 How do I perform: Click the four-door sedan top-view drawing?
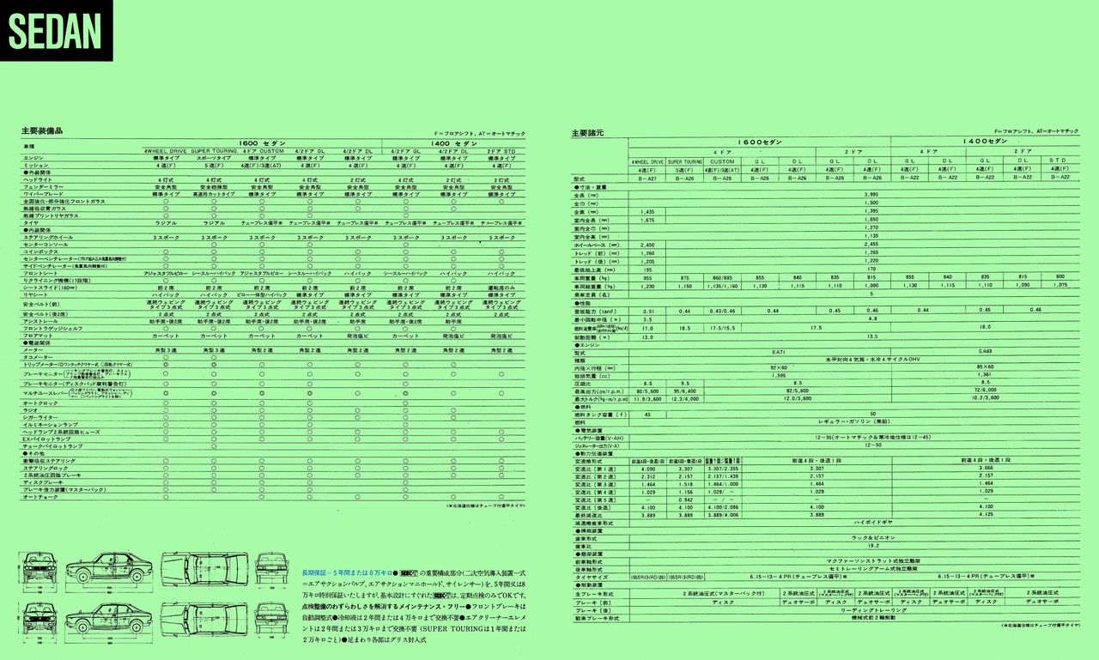click(x=205, y=568)
